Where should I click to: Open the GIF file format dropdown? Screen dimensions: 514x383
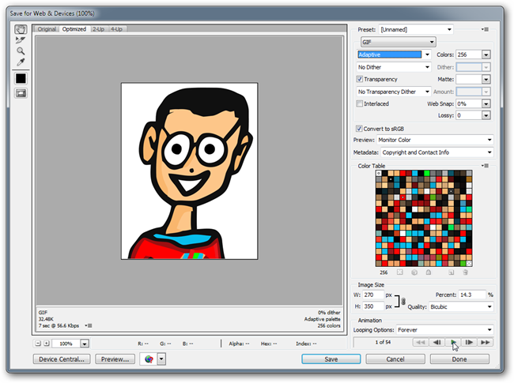(x=399, y=42)
